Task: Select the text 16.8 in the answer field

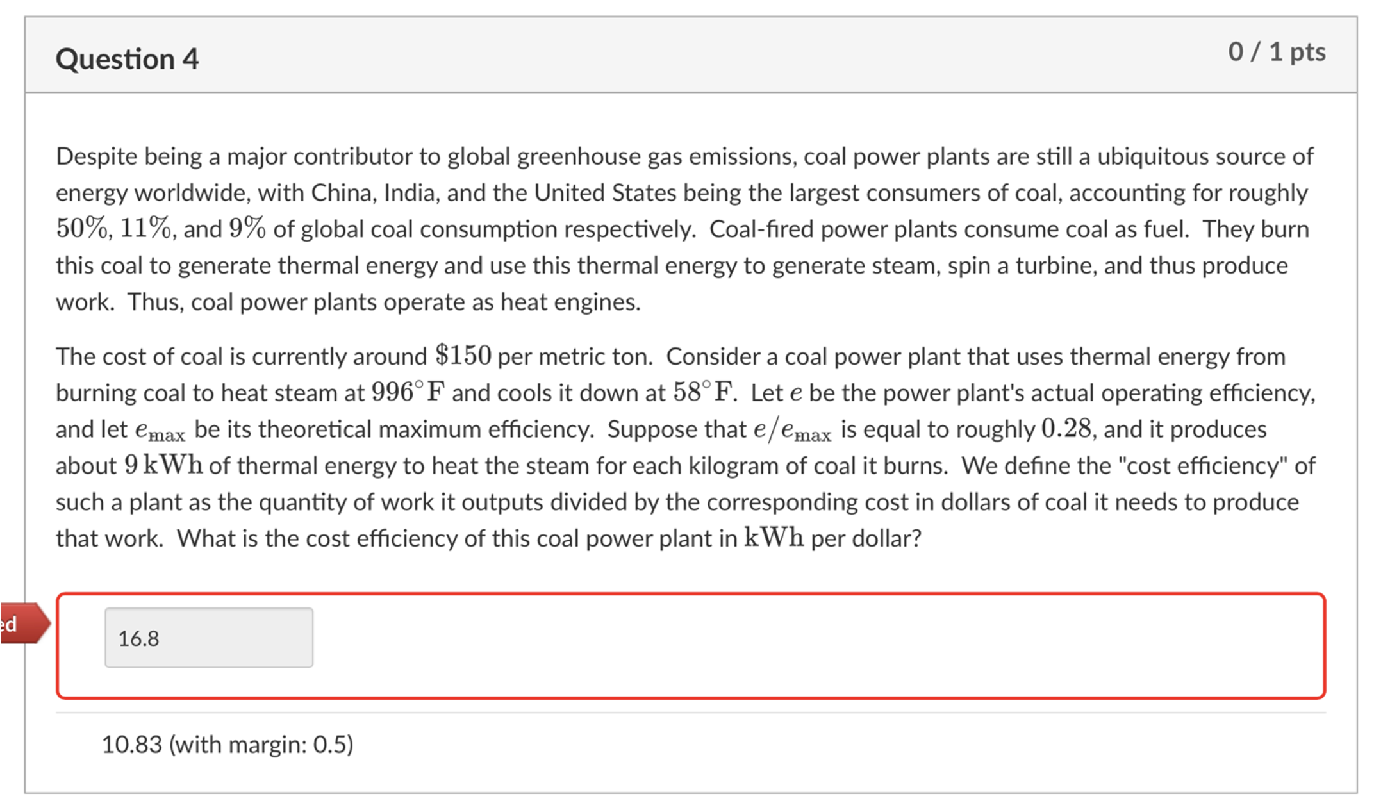Action: [138, 636]
